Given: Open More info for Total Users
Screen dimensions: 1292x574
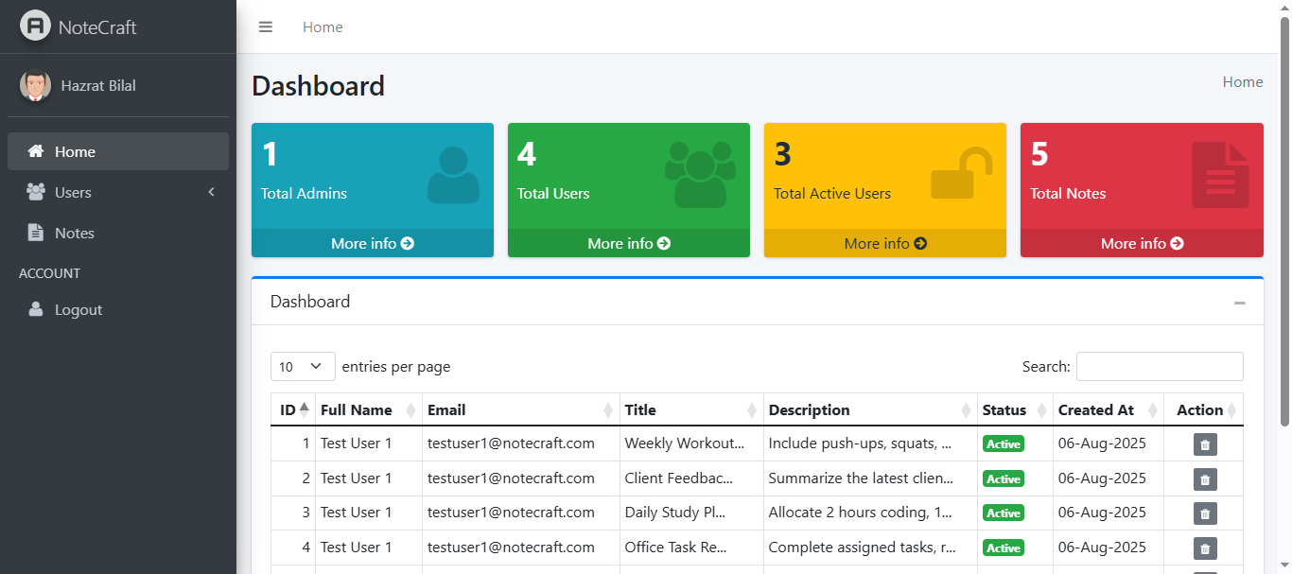Looking at the screenshot, I should click(x=629, y=243).
